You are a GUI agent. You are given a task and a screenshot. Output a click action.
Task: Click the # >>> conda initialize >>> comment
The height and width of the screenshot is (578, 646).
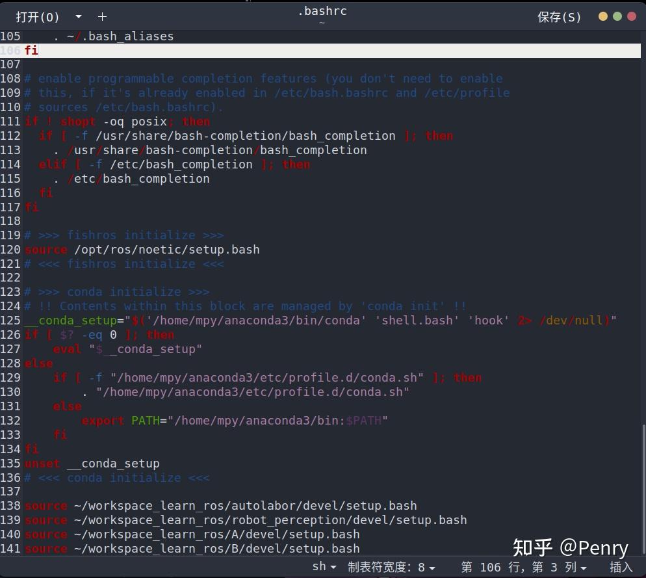coord(117,291)
